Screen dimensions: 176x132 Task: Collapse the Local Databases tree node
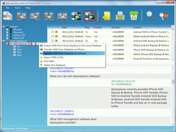coord(4,41)
